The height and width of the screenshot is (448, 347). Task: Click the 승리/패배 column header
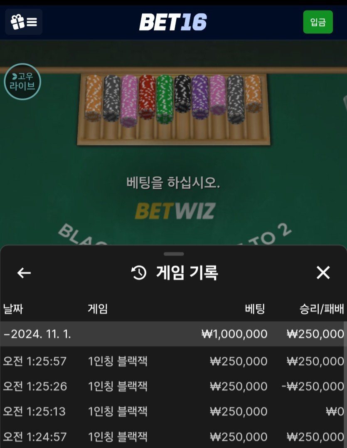tap(321, 309)
